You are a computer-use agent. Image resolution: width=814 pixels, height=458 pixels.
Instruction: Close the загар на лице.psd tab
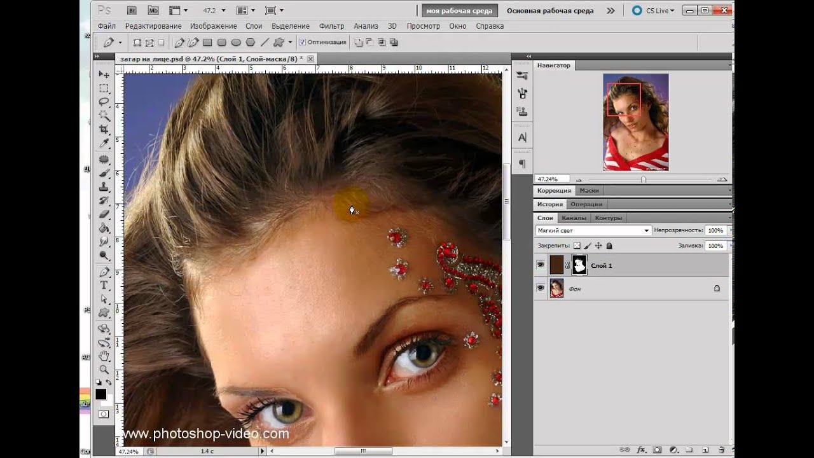pos(310,59)
